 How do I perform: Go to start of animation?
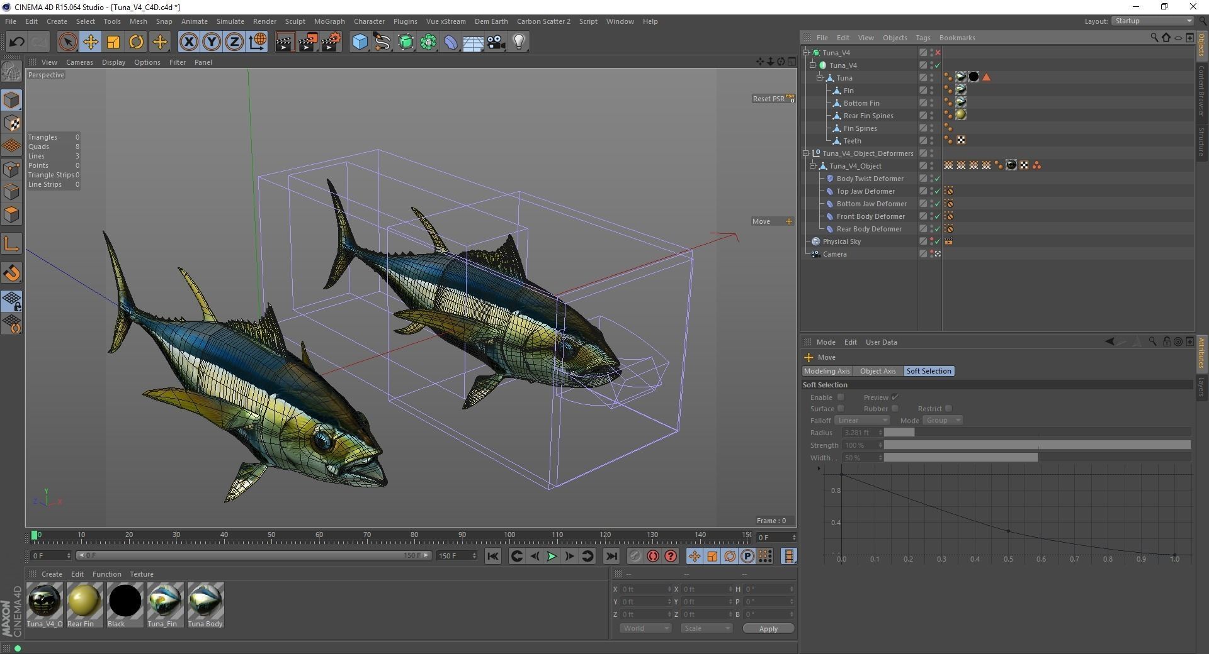click(x=493, y=556)
